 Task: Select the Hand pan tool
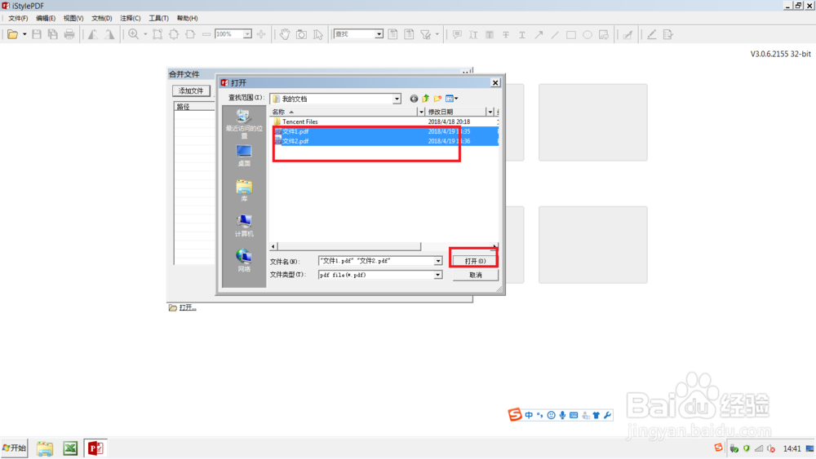tap(285, 35)
